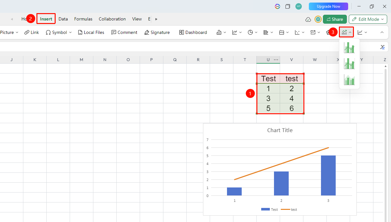Insert from Local Files
Viewport: 391px width, 222px height.
[91, 32]
